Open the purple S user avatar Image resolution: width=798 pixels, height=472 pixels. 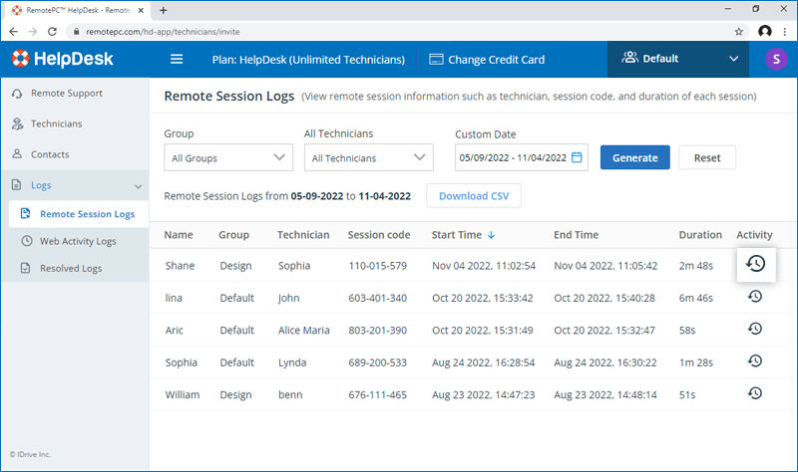point(776,59)
